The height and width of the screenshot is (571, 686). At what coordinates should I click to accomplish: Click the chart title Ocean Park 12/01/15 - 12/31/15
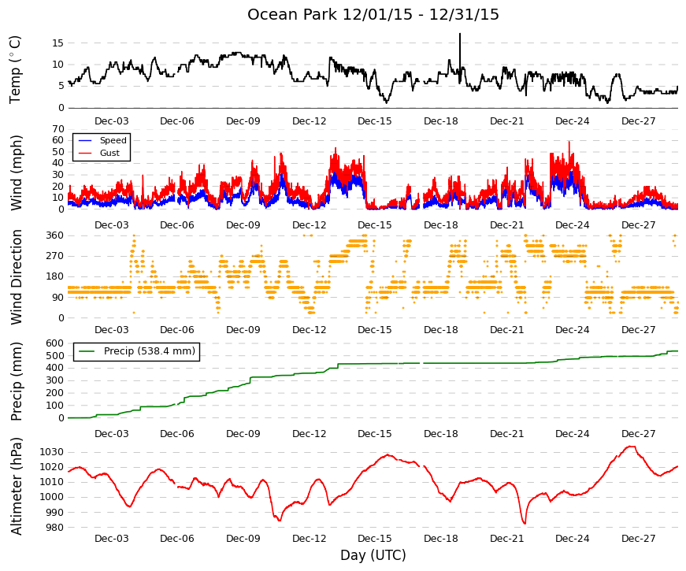coord(373,14)
